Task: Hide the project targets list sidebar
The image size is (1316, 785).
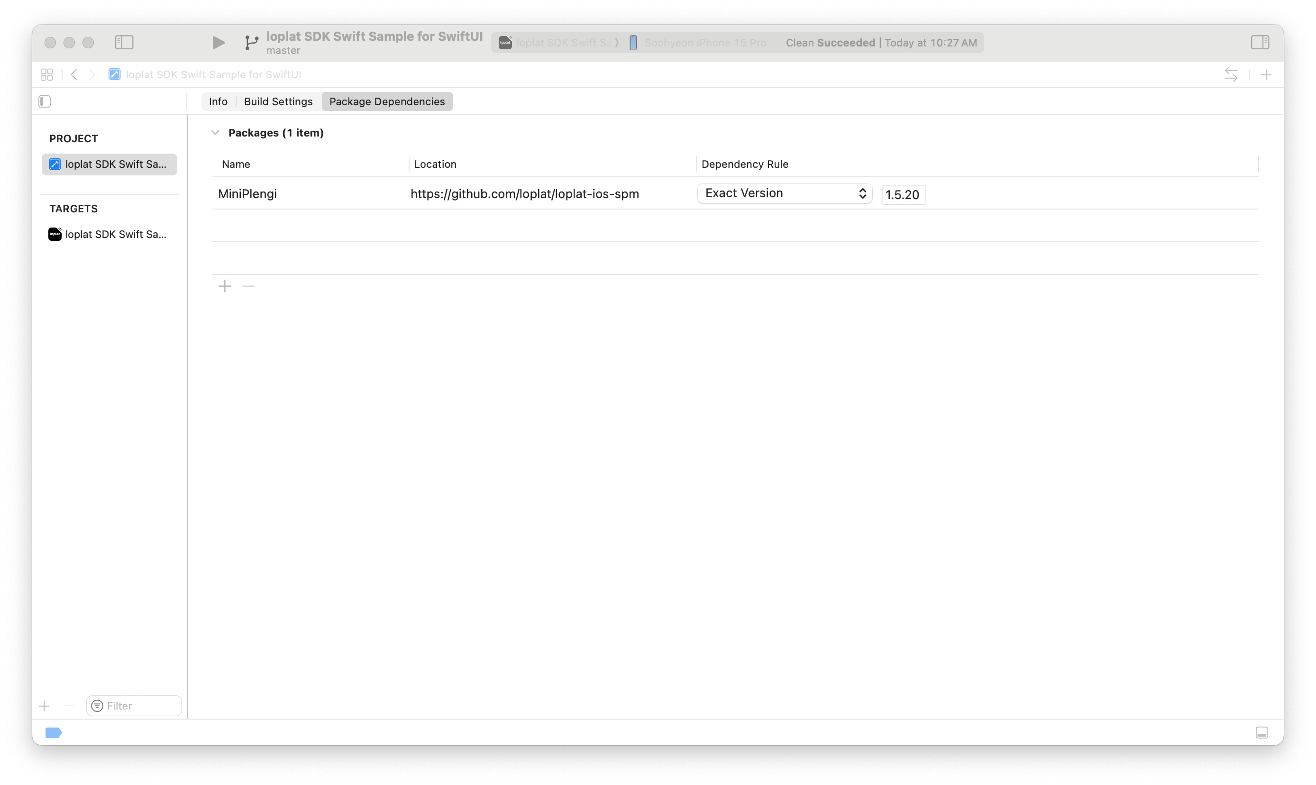Action: click(x=45, y=101)
